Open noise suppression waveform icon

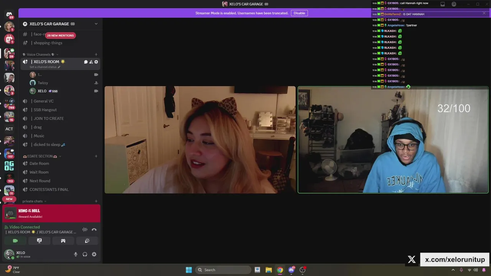(x=85, y=230)
